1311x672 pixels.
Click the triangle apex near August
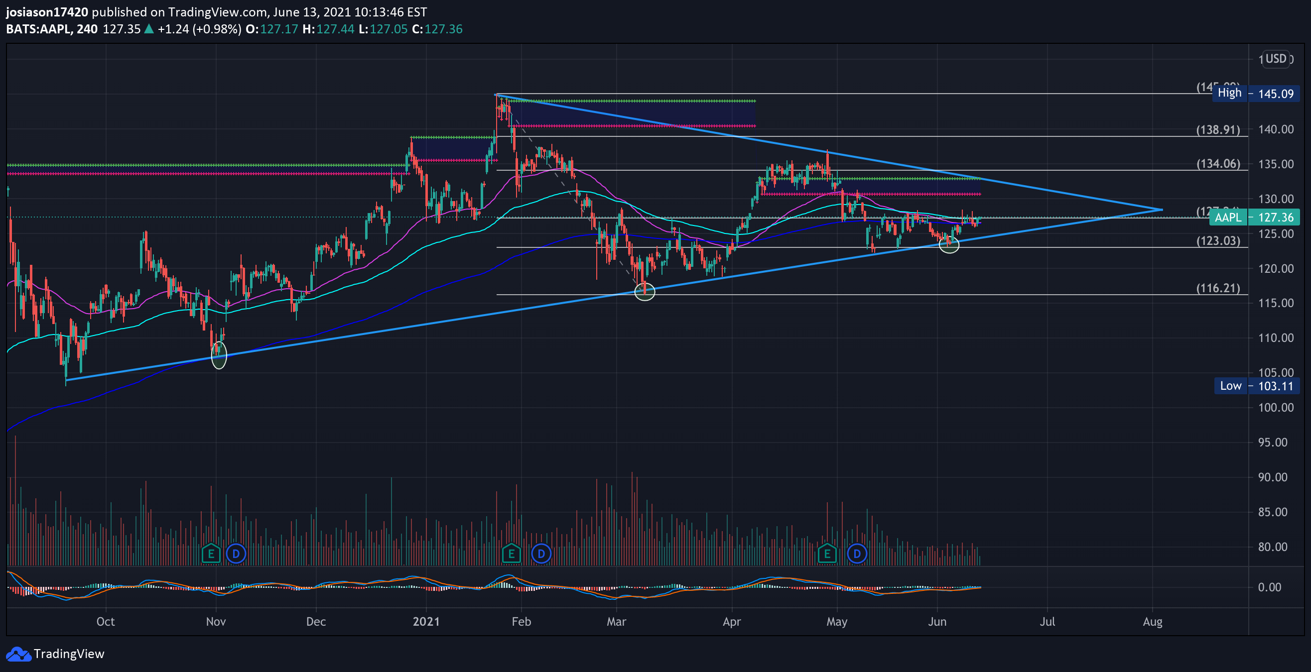(x=1162, y=210)
